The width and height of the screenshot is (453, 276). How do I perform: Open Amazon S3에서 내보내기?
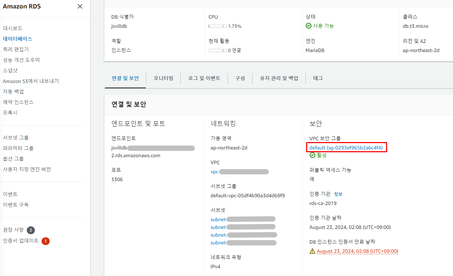(31, 81)
